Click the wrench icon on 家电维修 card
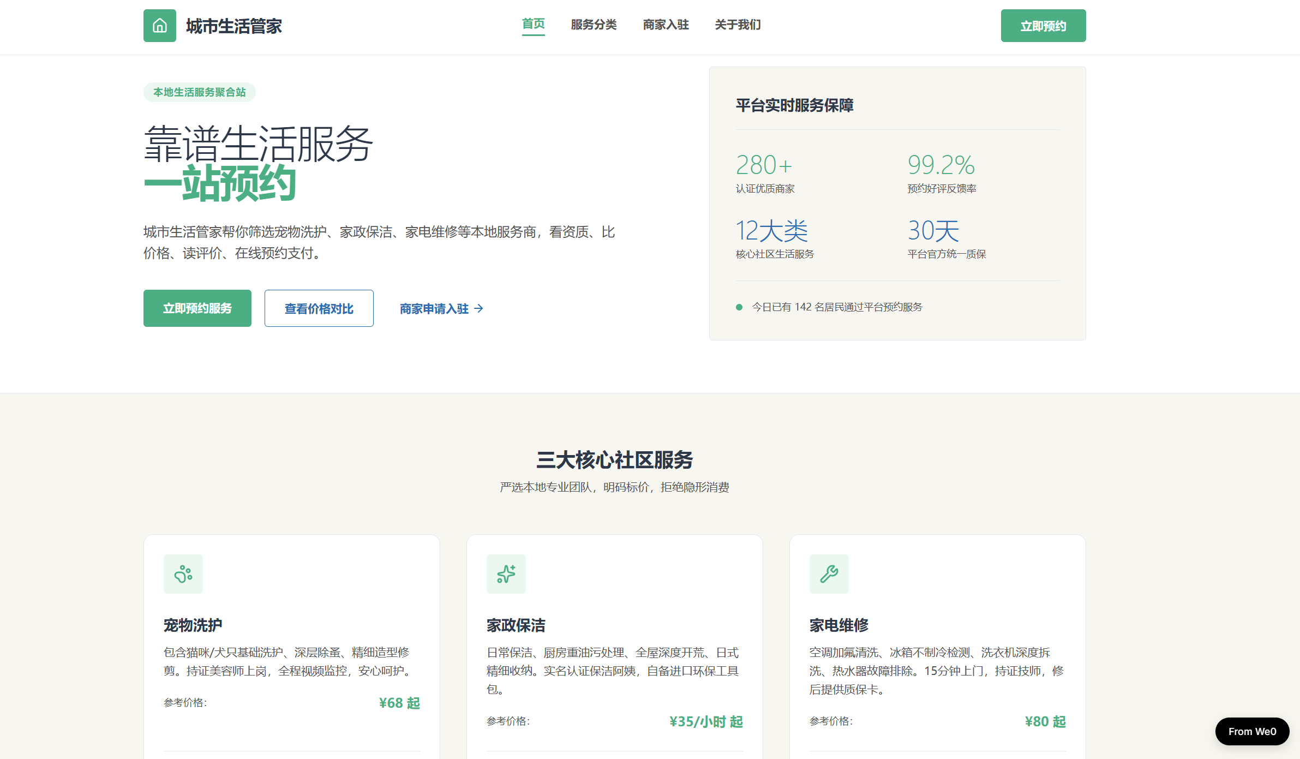Viewport: 1300px width, 759px height. point(829,574)
